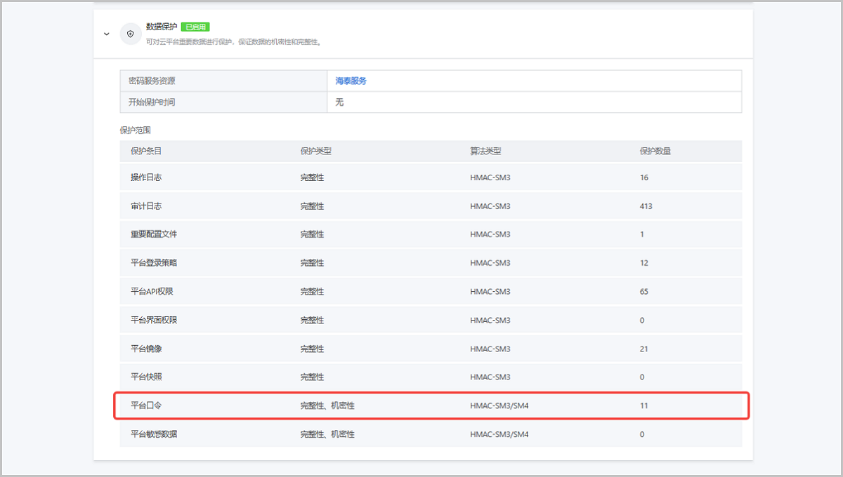Open the 海泰服务 link
Screen dimensions: 843x477
click(351, 81)
